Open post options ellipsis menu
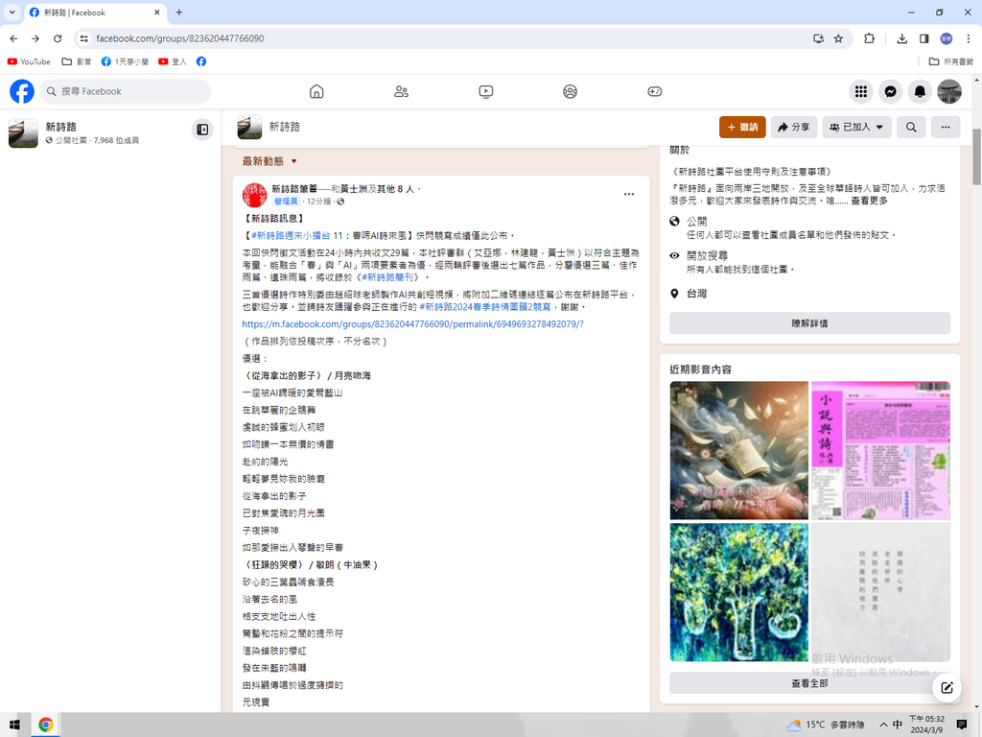This screenshot has width=982, height=737. coord(629,194)
